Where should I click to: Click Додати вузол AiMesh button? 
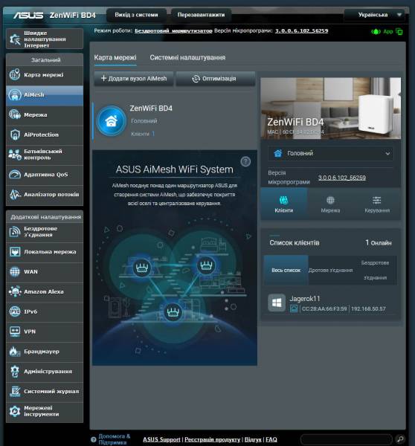point(134,79)
